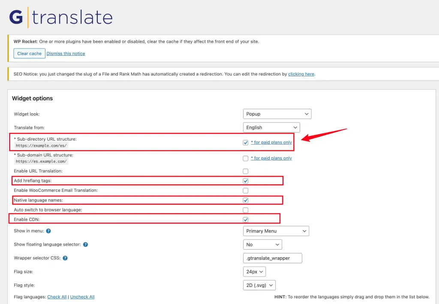
Task: Click the Widget look label
Action: tap(27, 114)
